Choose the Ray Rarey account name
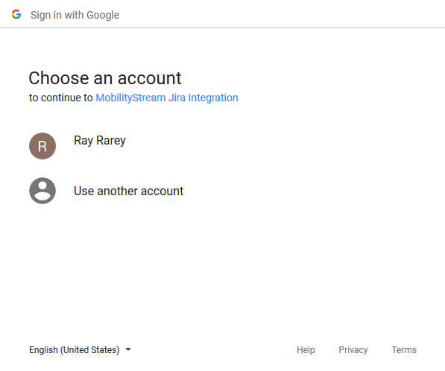The width and height of the screenshot is (445, 371). point(100,140)
